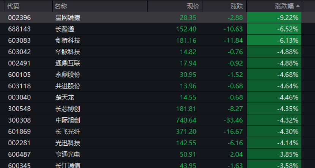
Task: Open stock name 华脉科技
Action: pos(68,52)
